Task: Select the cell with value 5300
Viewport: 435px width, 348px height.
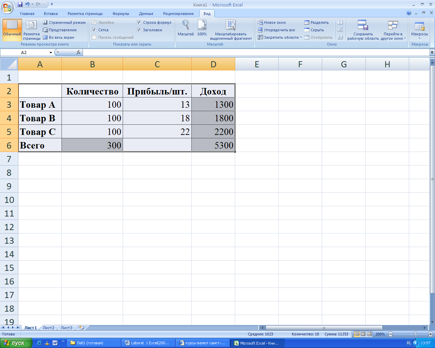Action: coord(213,145)
